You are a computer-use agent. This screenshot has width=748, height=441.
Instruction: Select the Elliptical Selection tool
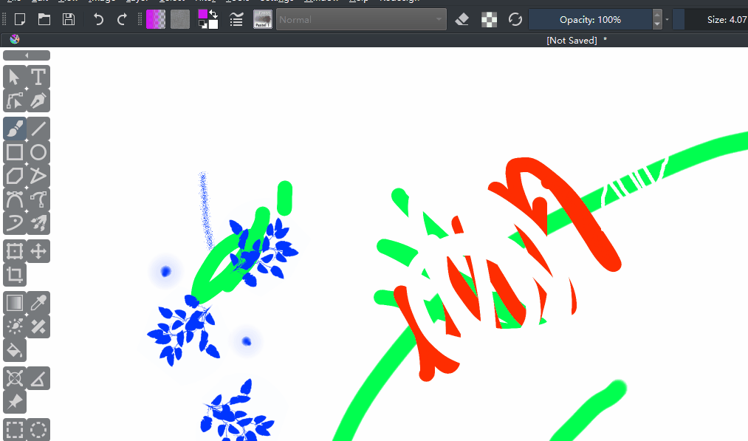click(x=38, y=429)
